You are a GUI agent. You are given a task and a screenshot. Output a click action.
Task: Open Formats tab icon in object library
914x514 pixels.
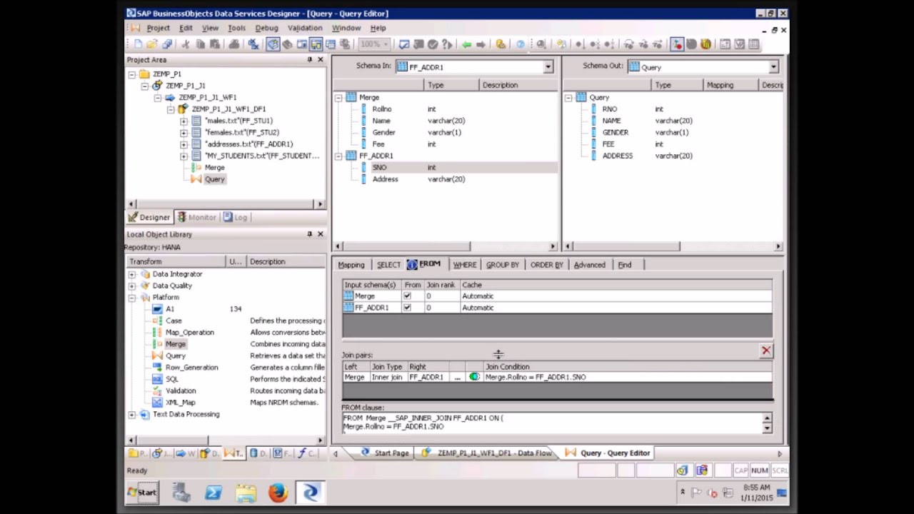click(x=278, y=453)
